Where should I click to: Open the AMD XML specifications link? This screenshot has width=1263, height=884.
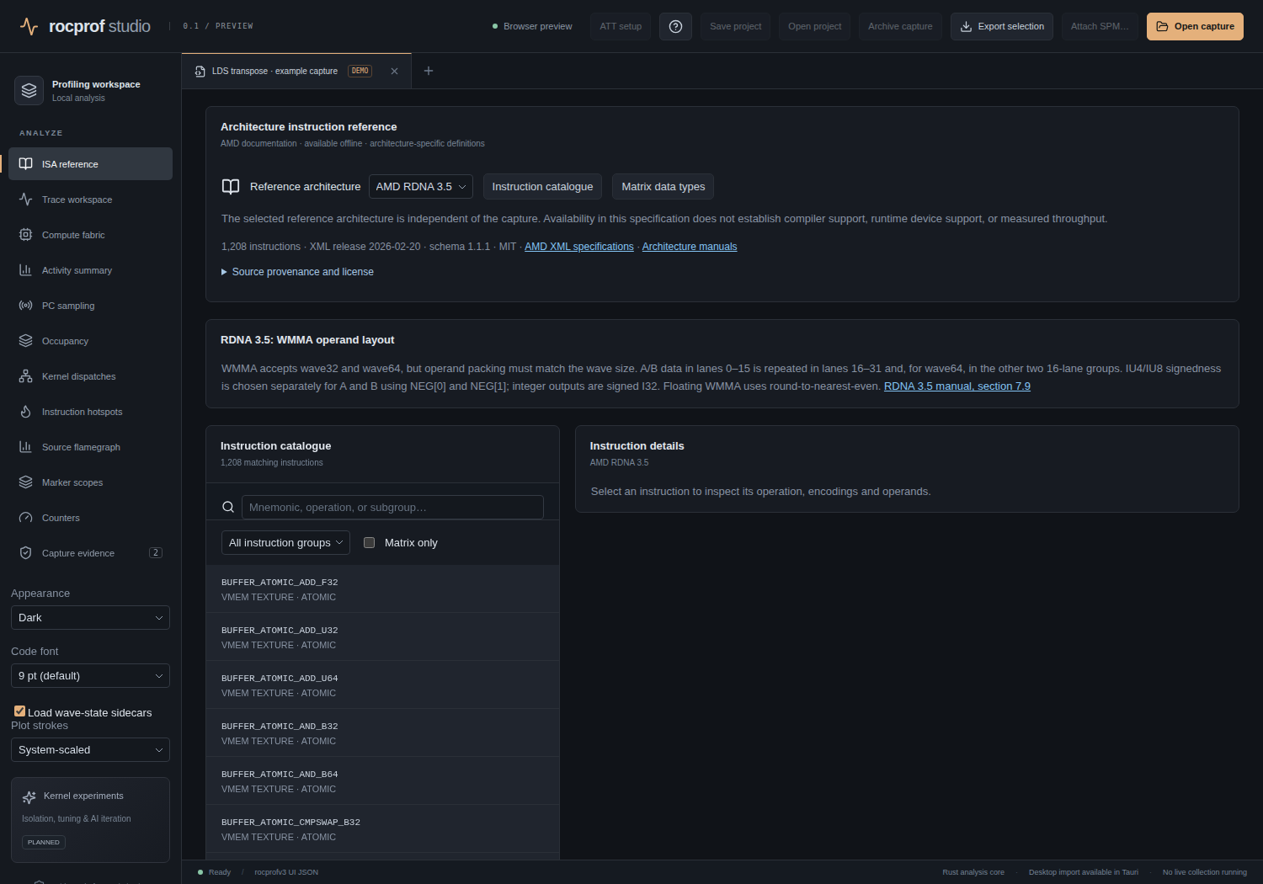tap(579, 247)
